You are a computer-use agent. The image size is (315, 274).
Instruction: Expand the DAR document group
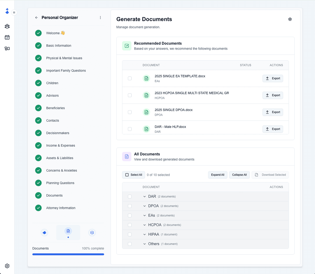click(144, 197)
